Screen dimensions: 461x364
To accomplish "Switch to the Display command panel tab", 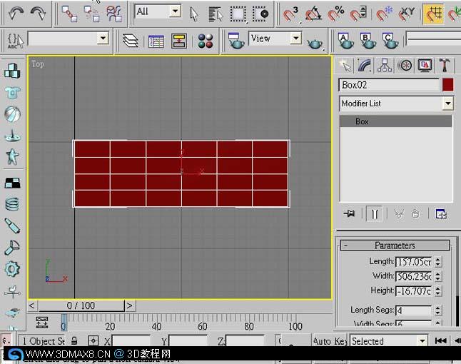I will click(425, 65).
